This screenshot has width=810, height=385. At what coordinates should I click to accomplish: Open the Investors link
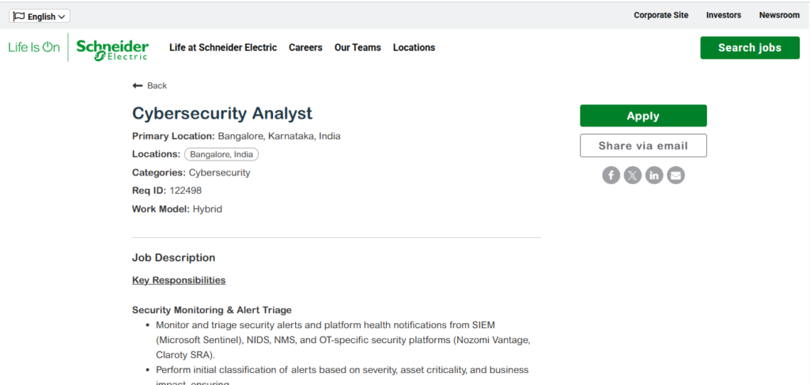[724, 16]
